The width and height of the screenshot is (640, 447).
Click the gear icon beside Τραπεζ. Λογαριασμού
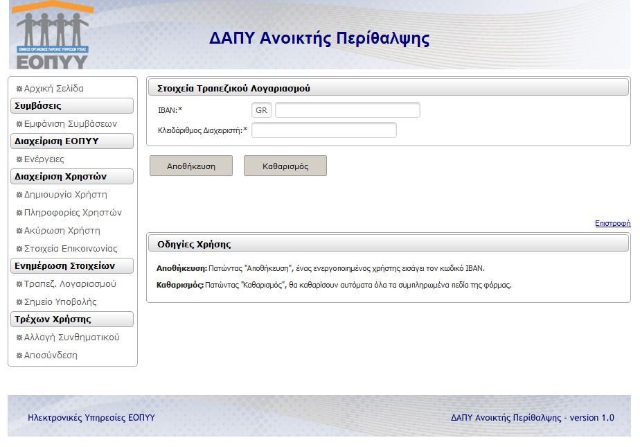(19, 284)
